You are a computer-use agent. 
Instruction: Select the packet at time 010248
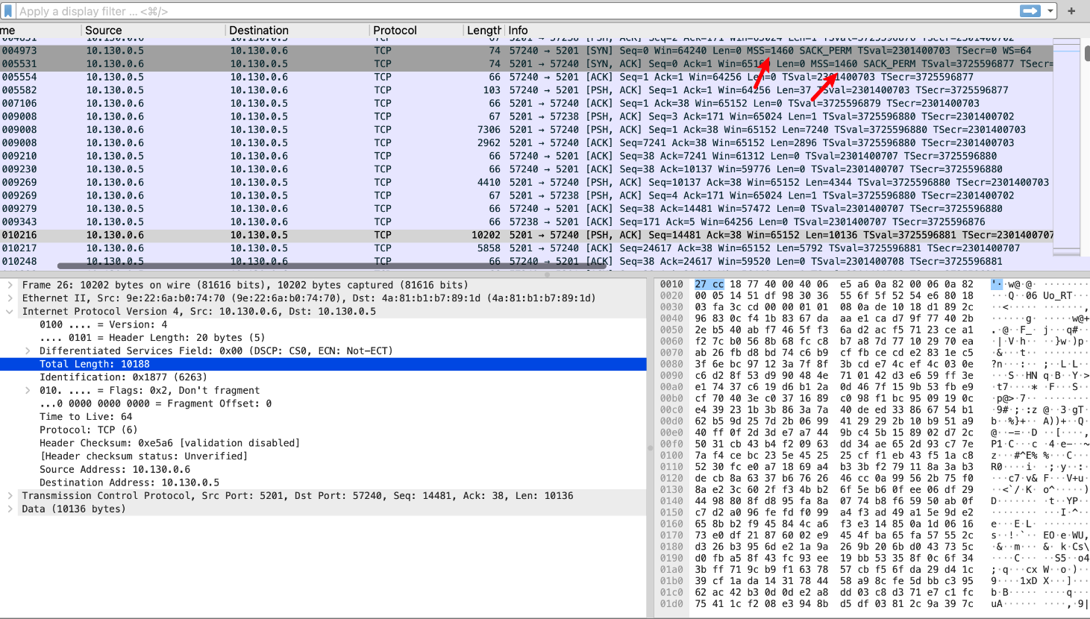click(x=527, y=261)
